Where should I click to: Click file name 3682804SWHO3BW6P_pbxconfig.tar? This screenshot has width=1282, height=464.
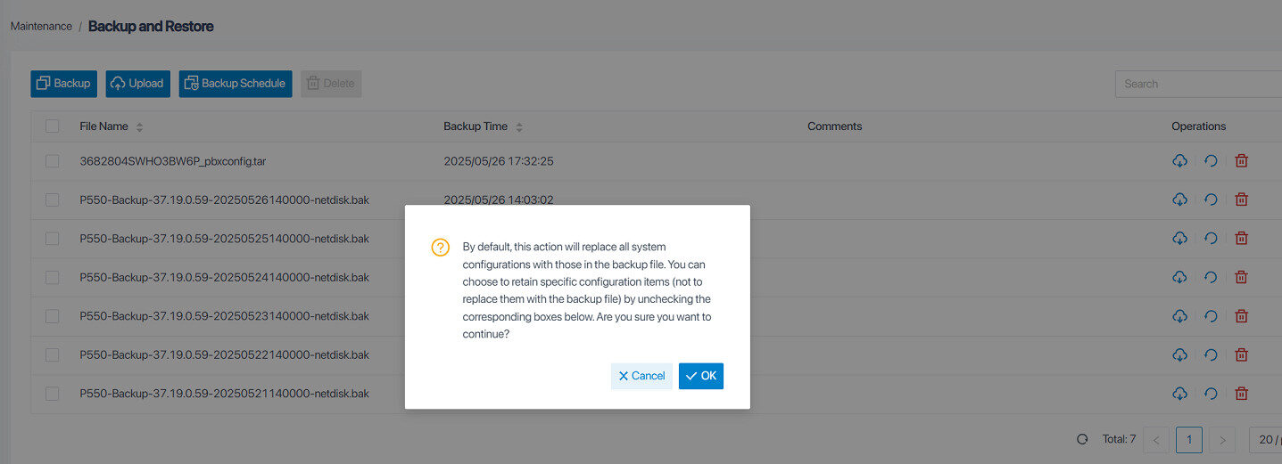173,161
